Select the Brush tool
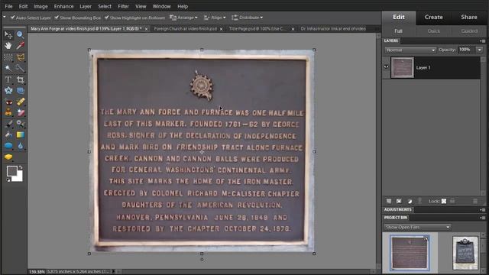Image resolution: width=489 pixels, height=275 pixels. click(8, 124)
